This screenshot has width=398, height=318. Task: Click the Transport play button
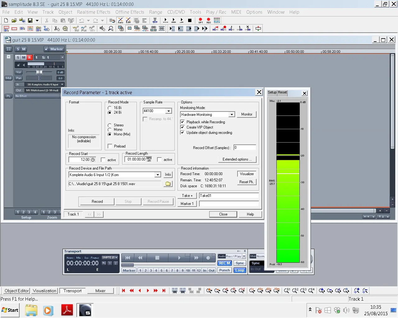click(179, 258)
